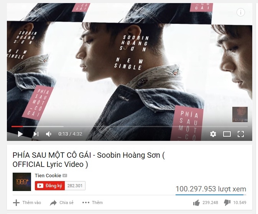This screenshot has height=214, width=258.
Task: Dislike the video with thumbs down
Action: point(235,203)
